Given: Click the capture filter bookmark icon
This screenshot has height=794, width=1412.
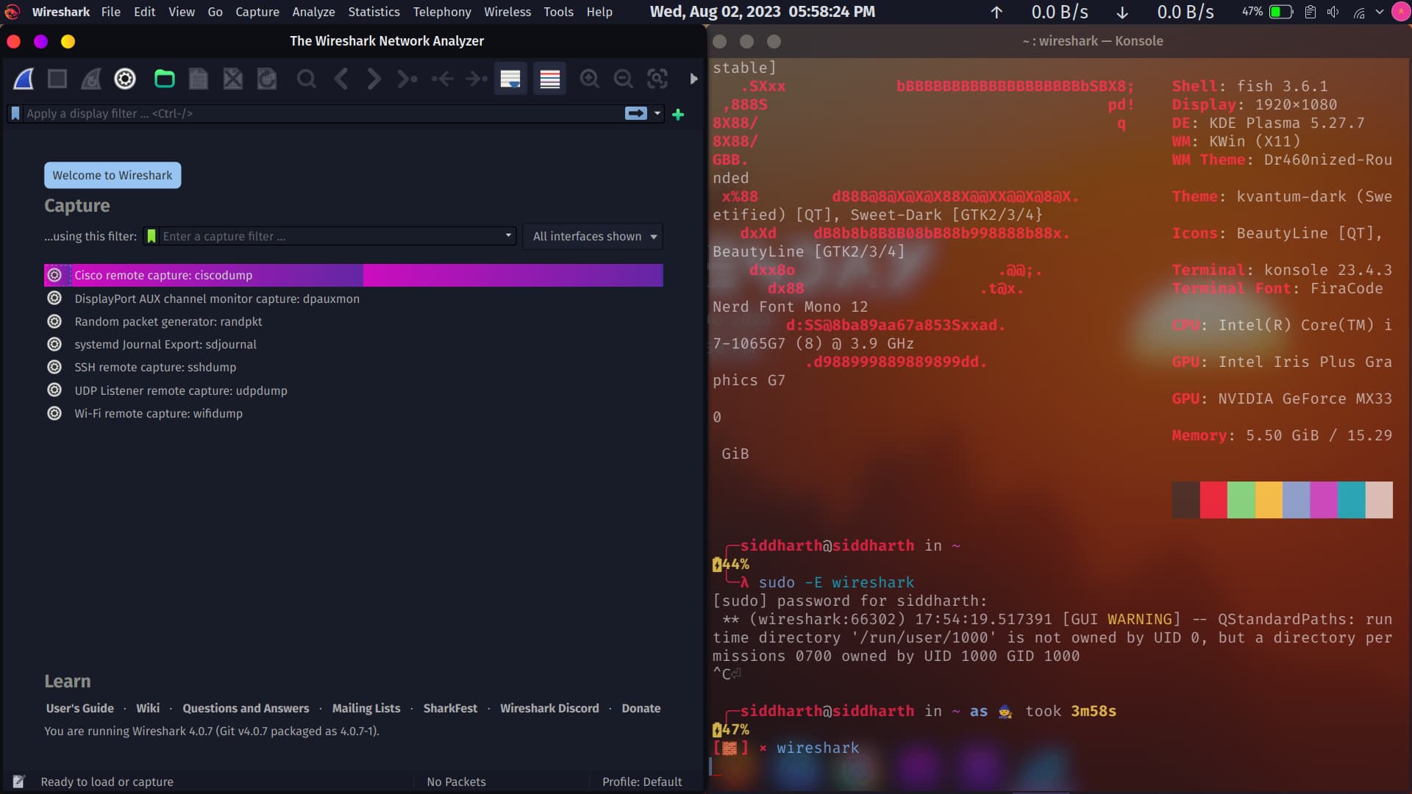Looking at the screenshot, I should point(151,236).
